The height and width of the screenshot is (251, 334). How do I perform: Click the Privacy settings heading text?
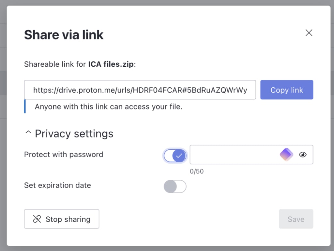pos(74,134)
